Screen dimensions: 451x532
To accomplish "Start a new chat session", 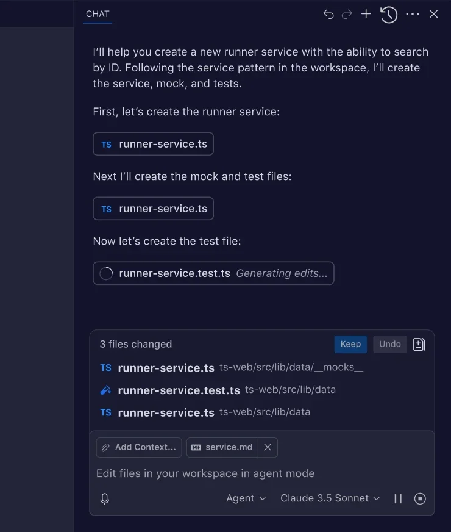I will 366,14.
